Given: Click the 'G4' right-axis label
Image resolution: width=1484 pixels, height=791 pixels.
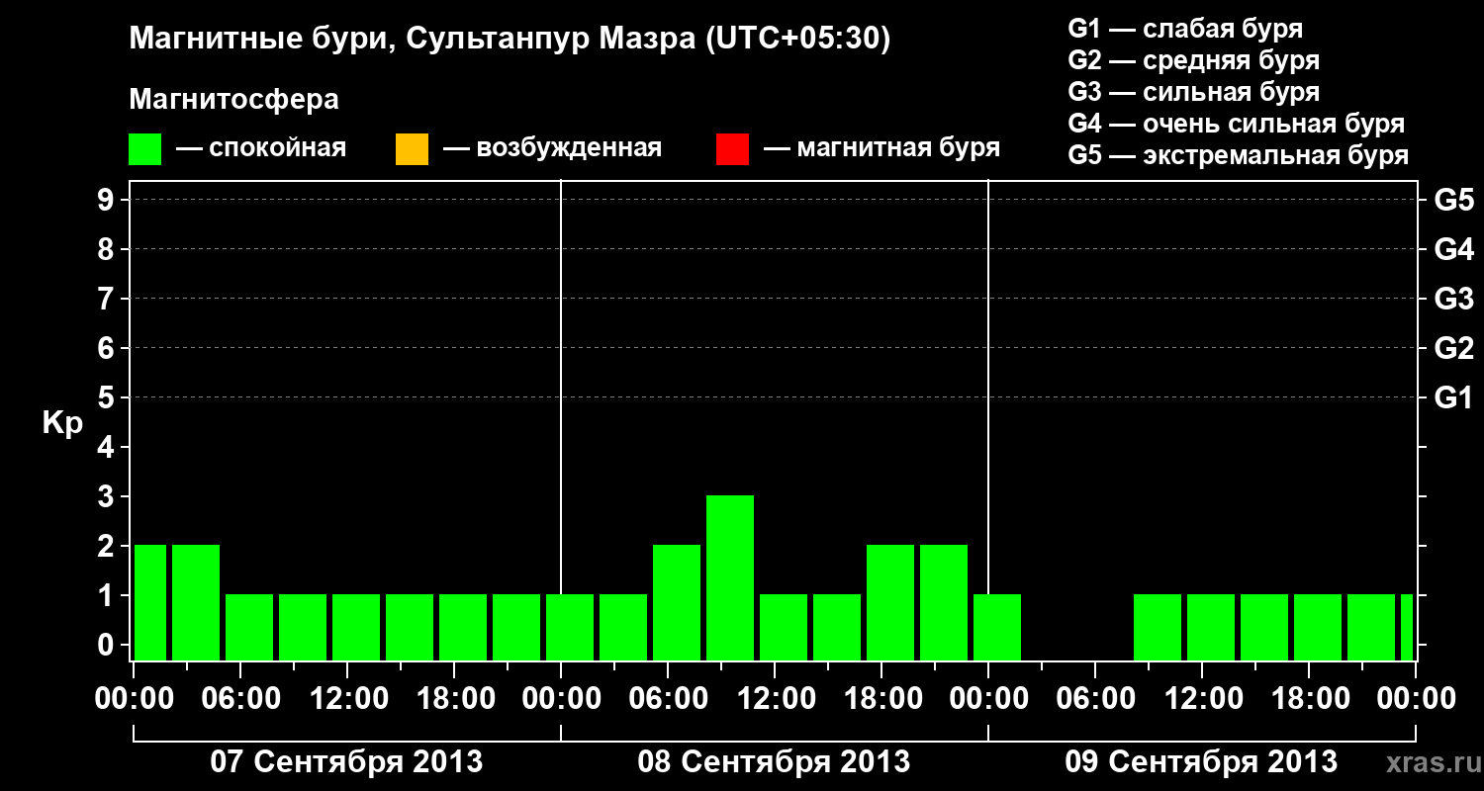Looking at the screenshot, I should point(1454,249).
